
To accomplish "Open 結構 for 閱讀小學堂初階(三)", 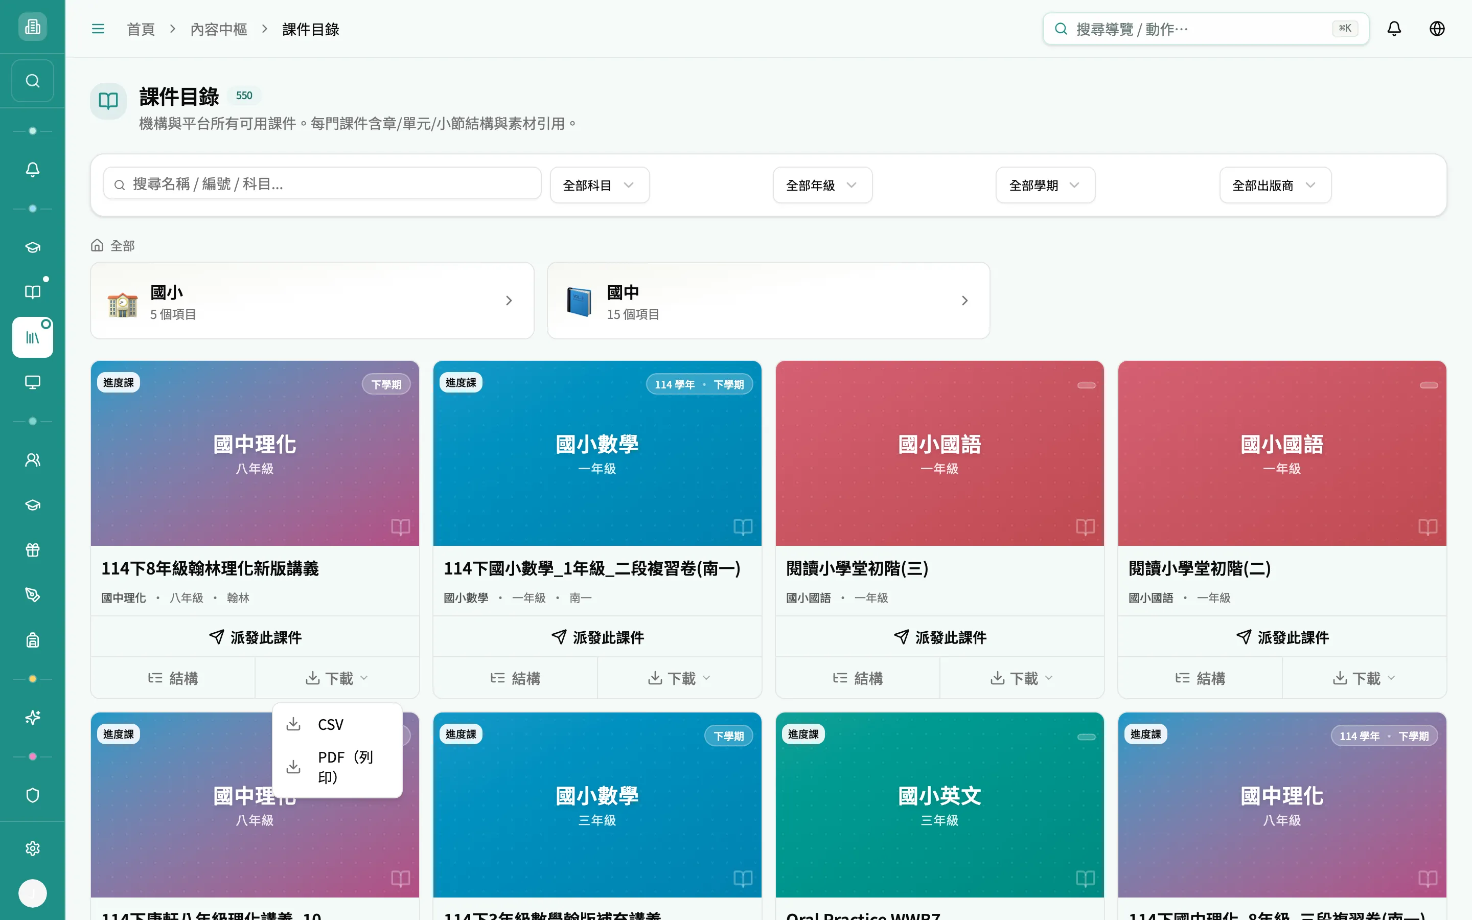I will [x=858, y=678].
